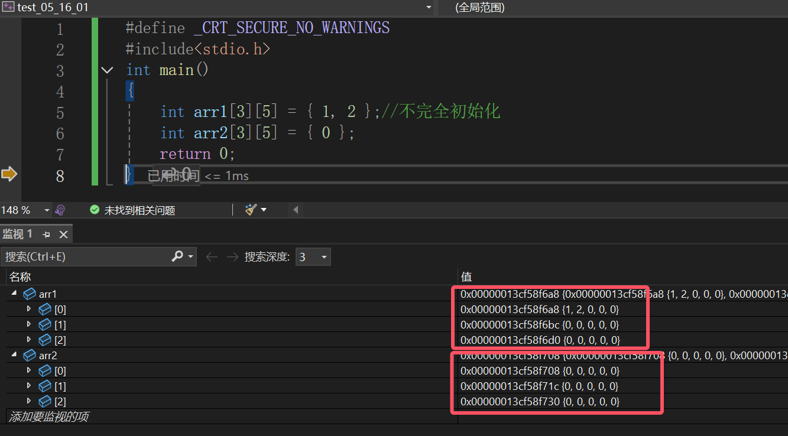Collapse the arr2 watch node
Image resolution: width=788 pixels, height=436 pixels.
coord(14,355)
